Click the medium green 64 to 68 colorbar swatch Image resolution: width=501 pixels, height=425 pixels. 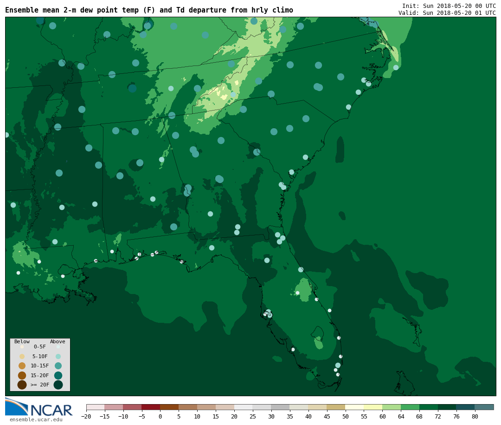pos(410,407)
